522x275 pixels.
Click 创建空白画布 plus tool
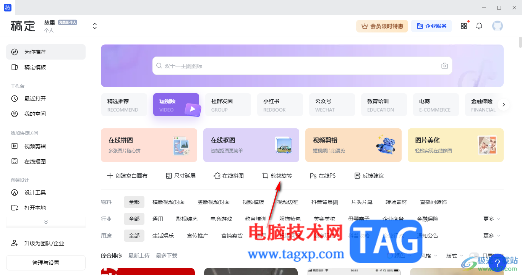click(127, 176)
